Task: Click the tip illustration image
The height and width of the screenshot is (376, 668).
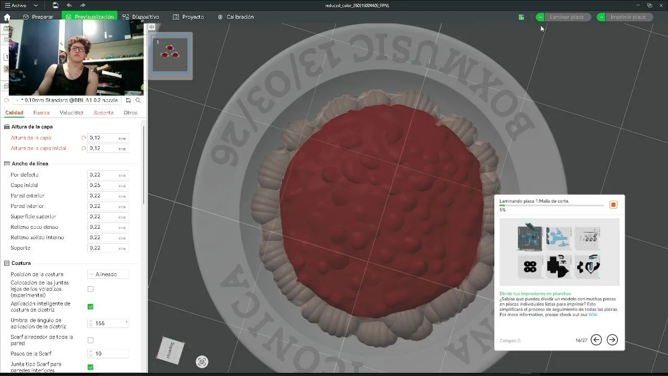Action: [x=559, y=252]
